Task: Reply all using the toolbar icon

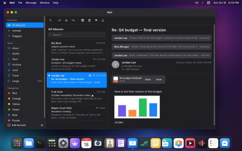Action: point(67,20)
